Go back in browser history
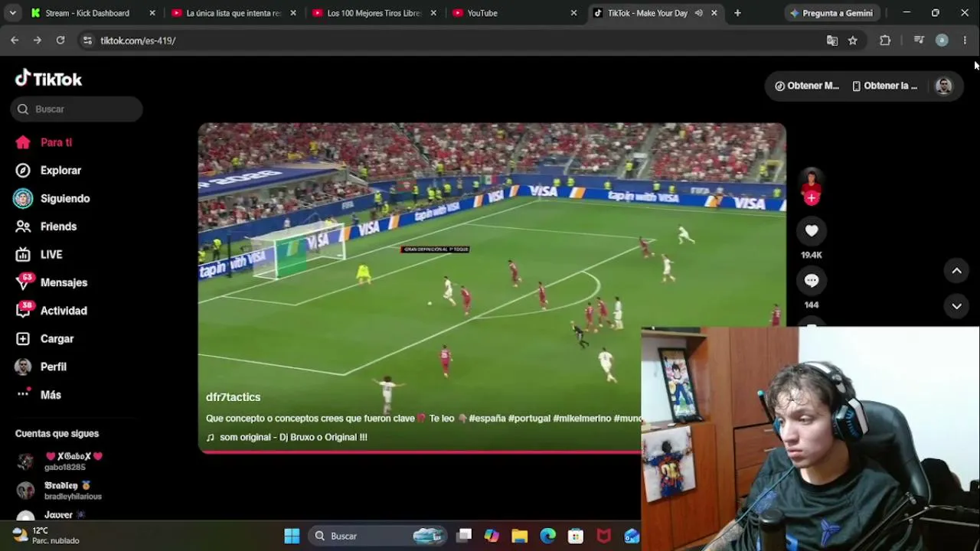This screenshot has height=551, width=980. point(15,40)
